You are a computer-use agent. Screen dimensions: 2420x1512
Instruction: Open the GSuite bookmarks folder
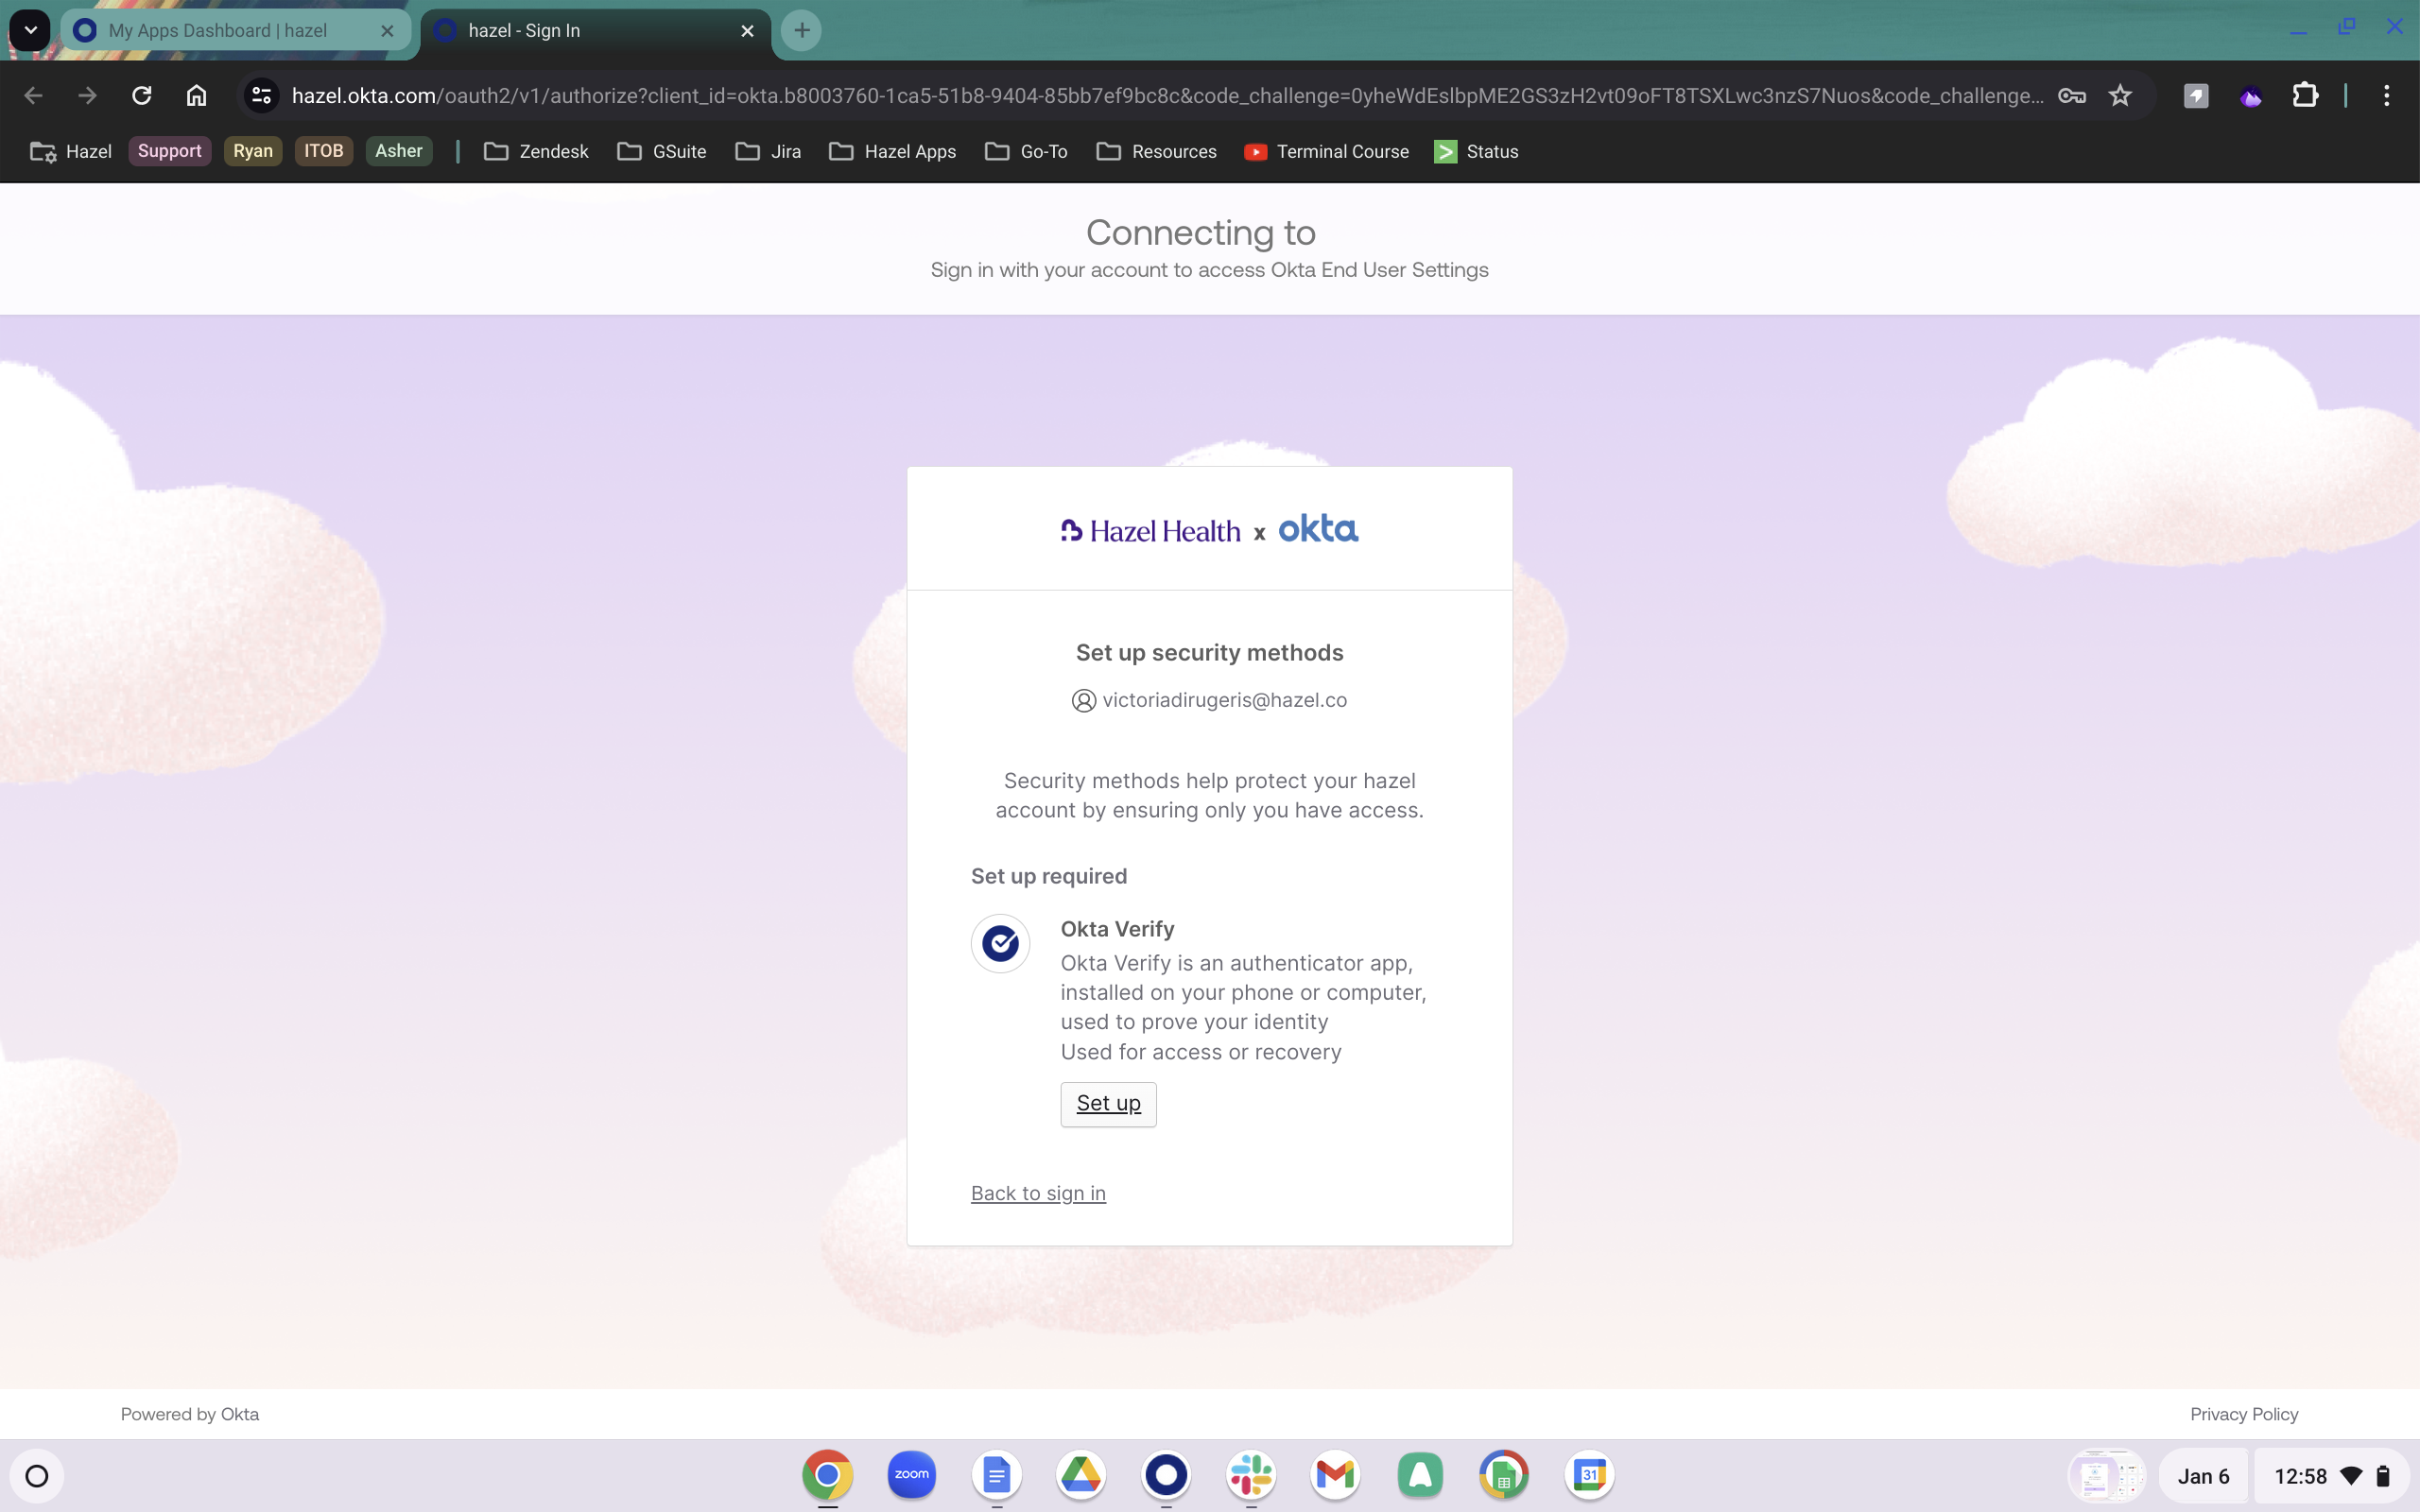(x=661, y=151)
